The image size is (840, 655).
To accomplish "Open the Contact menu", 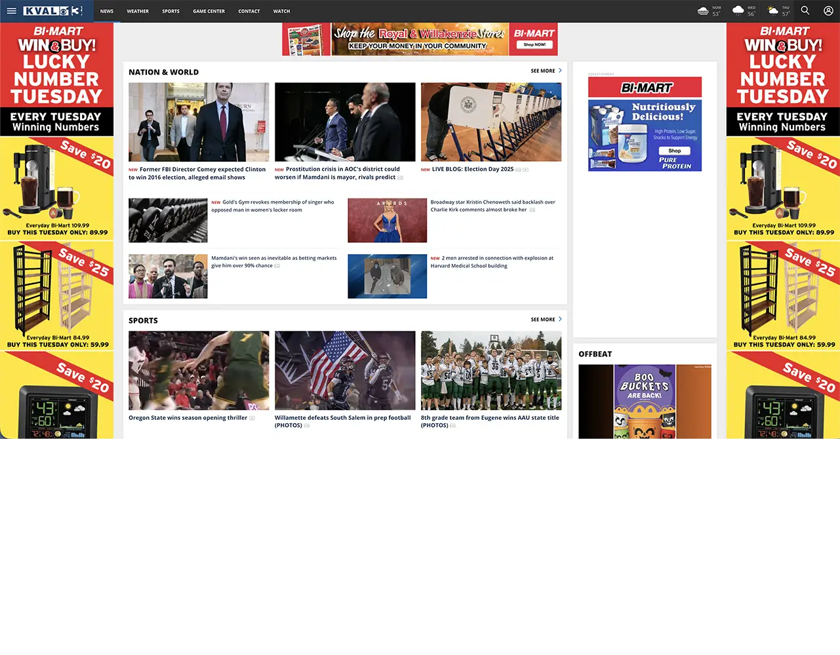I will pos(249,11).
